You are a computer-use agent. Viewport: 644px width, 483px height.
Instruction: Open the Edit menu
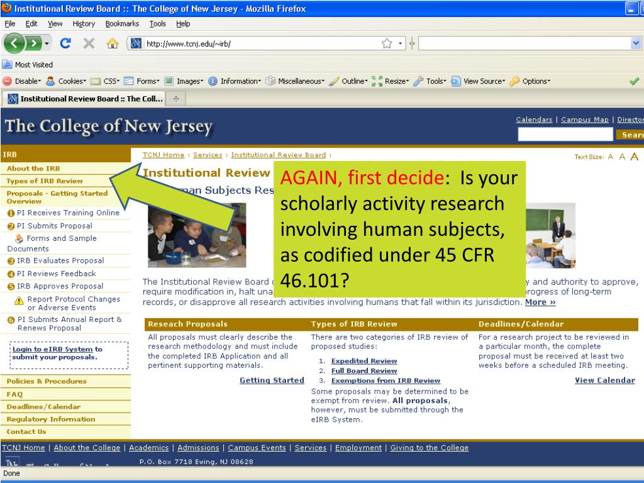pos(31,23)
